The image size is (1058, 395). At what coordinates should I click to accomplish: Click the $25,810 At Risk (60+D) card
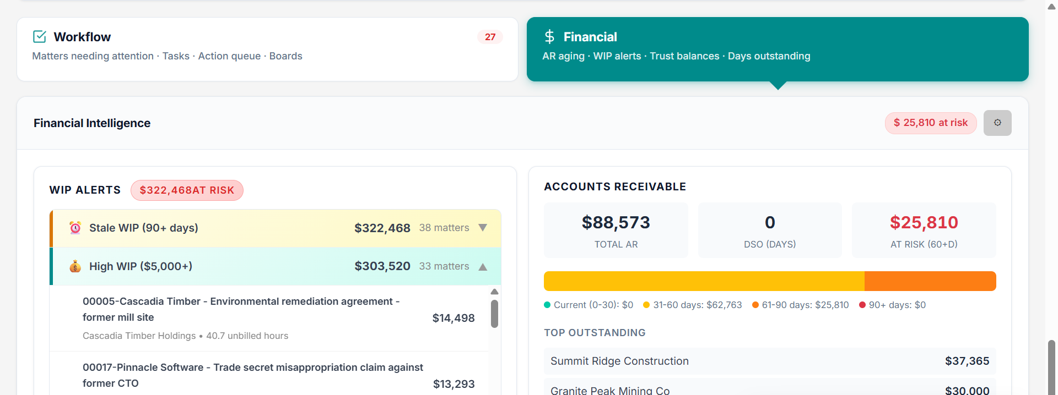point(924,230)
